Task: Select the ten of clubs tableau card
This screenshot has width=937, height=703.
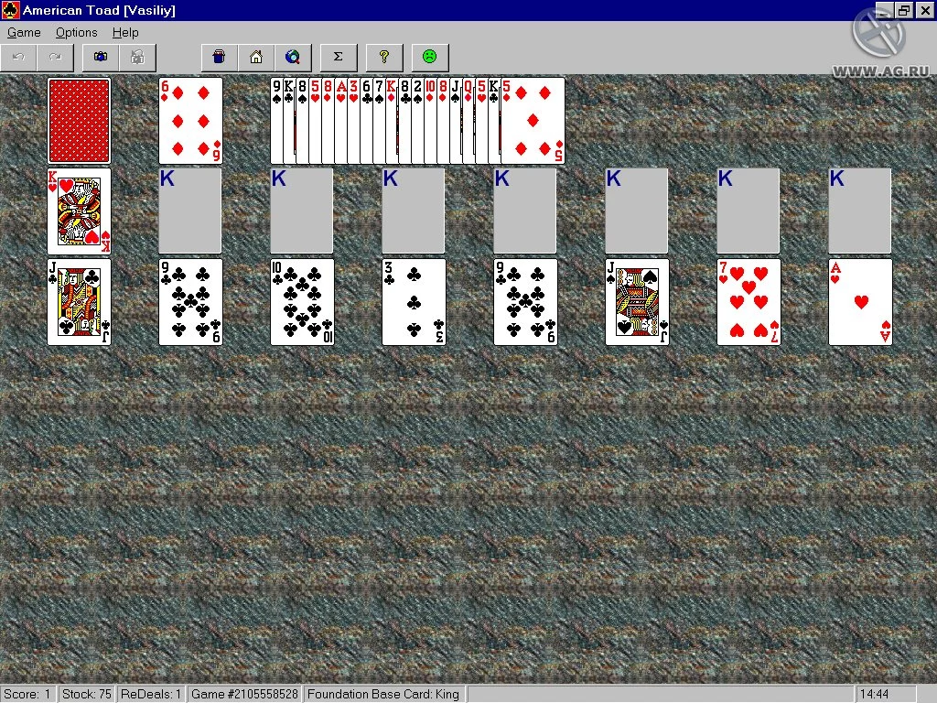Action: pos(302,302)
